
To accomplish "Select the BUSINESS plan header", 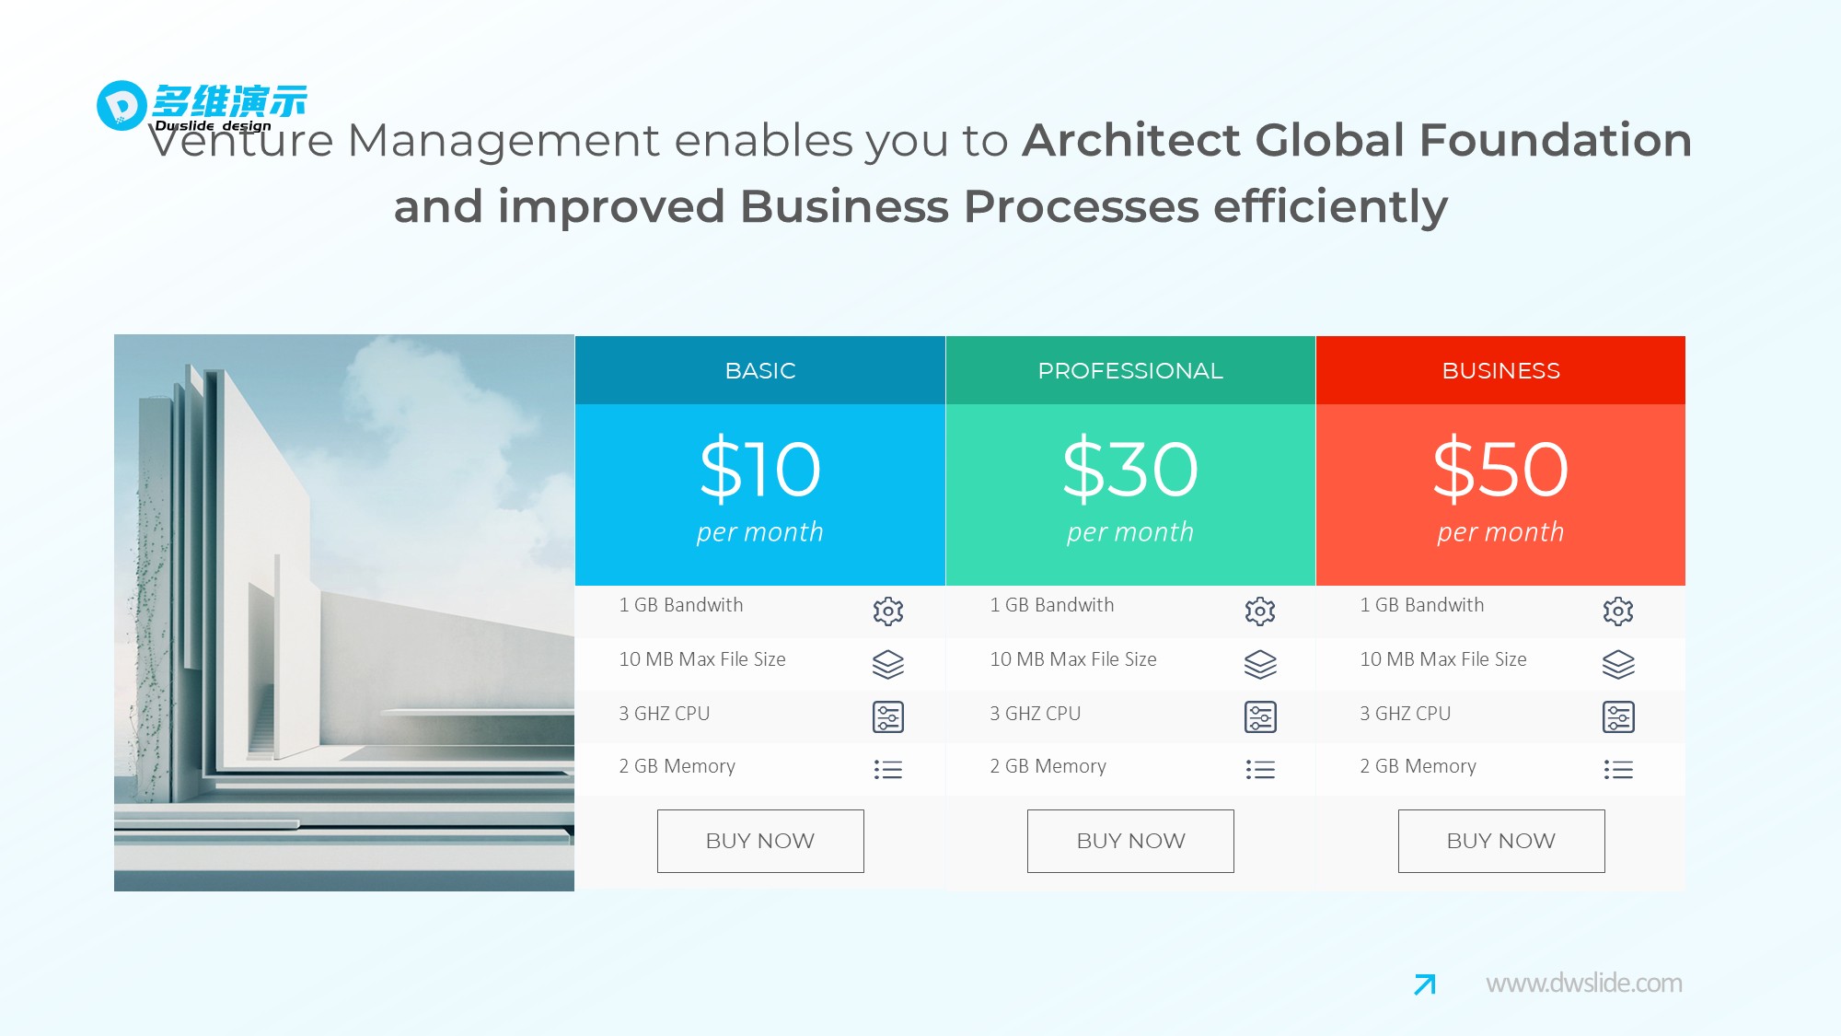I will pyautogui.click(x=1500, y=370).
